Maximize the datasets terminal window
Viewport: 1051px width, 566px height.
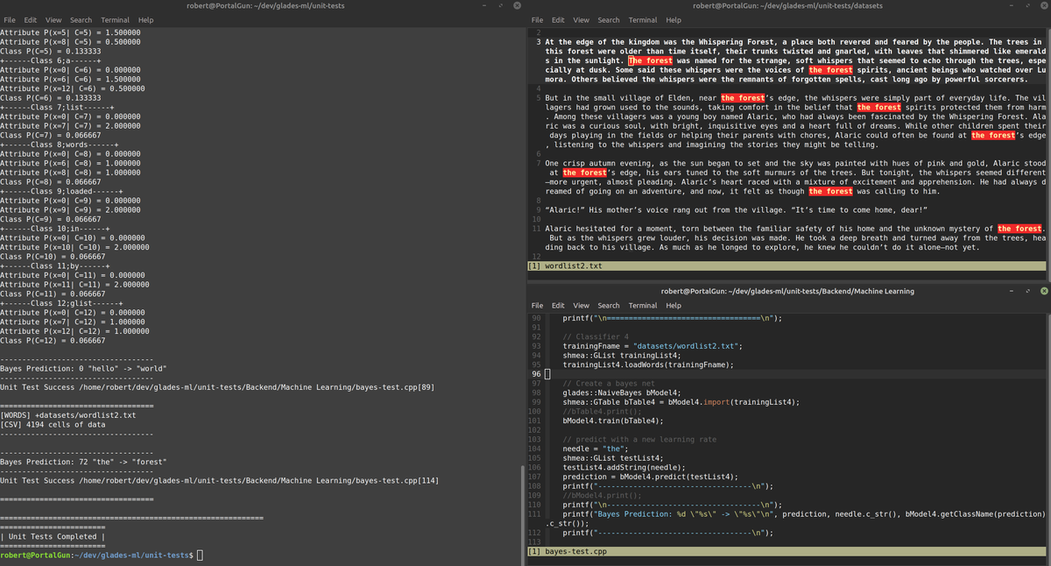click(1027, 5)
